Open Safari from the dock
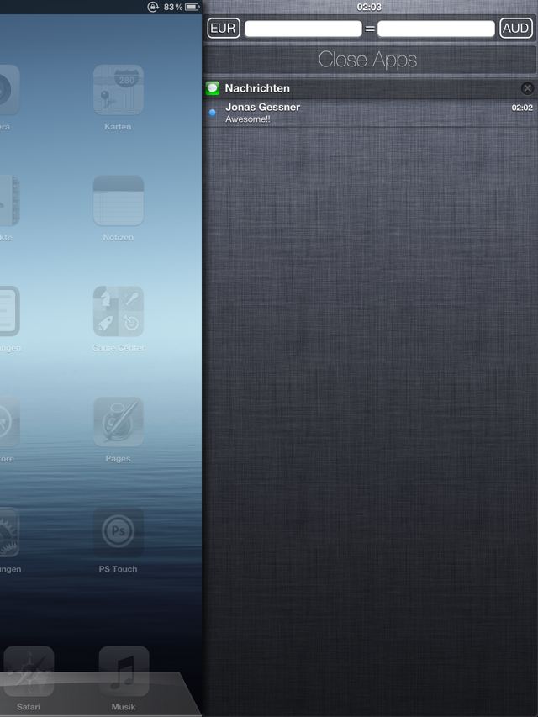Viewport: 538px width, 717px height. [28, 672]
